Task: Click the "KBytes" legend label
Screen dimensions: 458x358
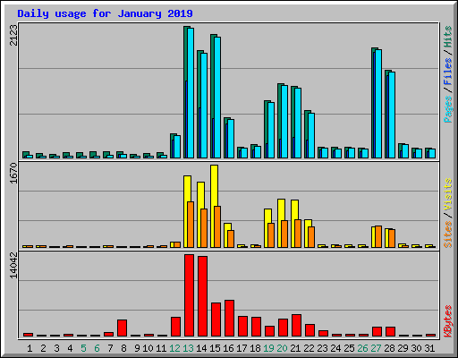Action: pyautogui.click(x=447, y=321)
